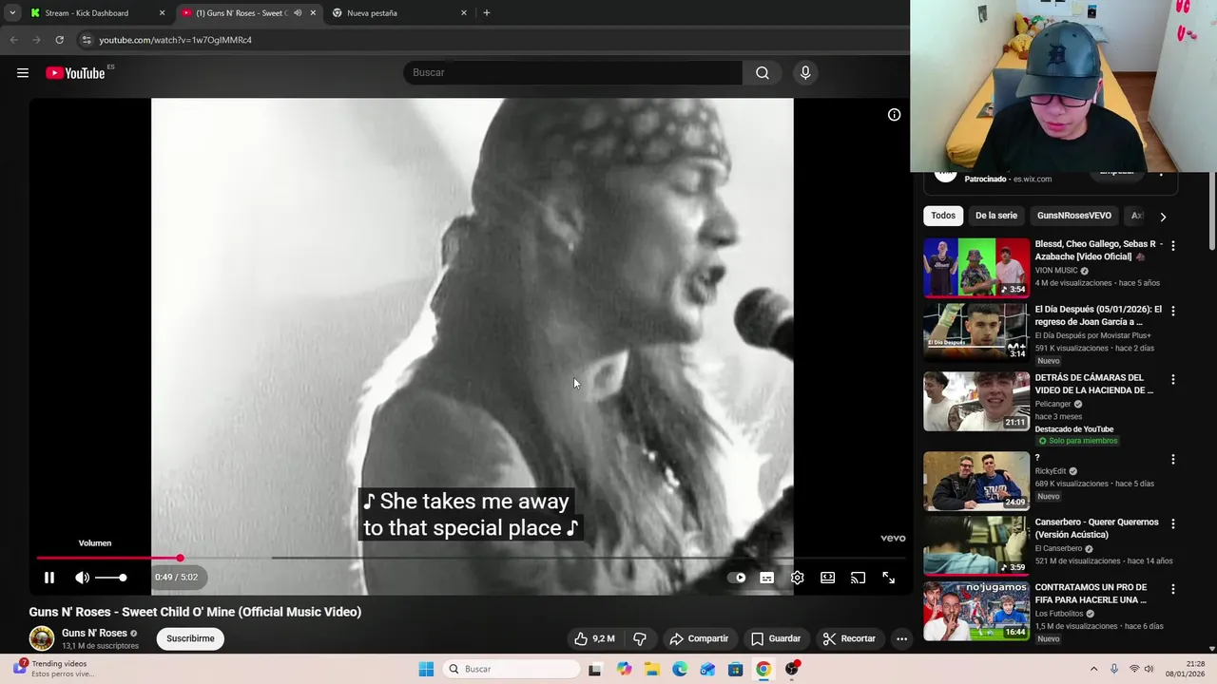Open the RickyEdit video thumbnail
The height and width of the screenshot is (684, 1217).
[976, 481]
